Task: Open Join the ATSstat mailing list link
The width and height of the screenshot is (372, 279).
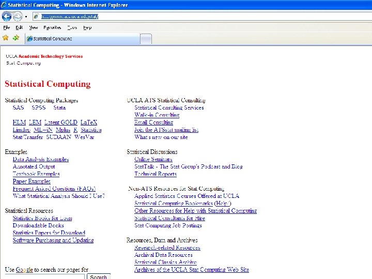Action: click(166, 130)
